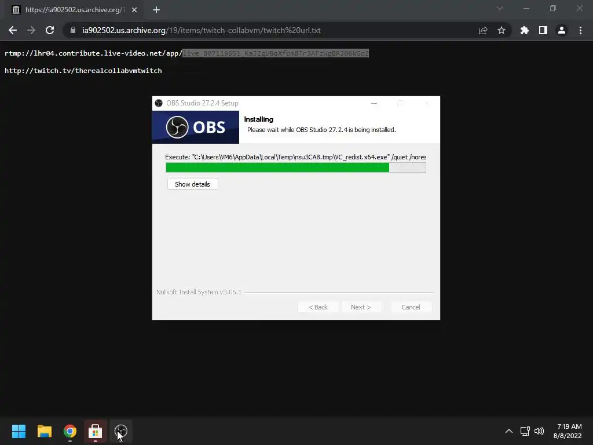The image size is (593, 445).
Task: Click the Back button in OBS Setup
Action: click(x=318, y=307)
